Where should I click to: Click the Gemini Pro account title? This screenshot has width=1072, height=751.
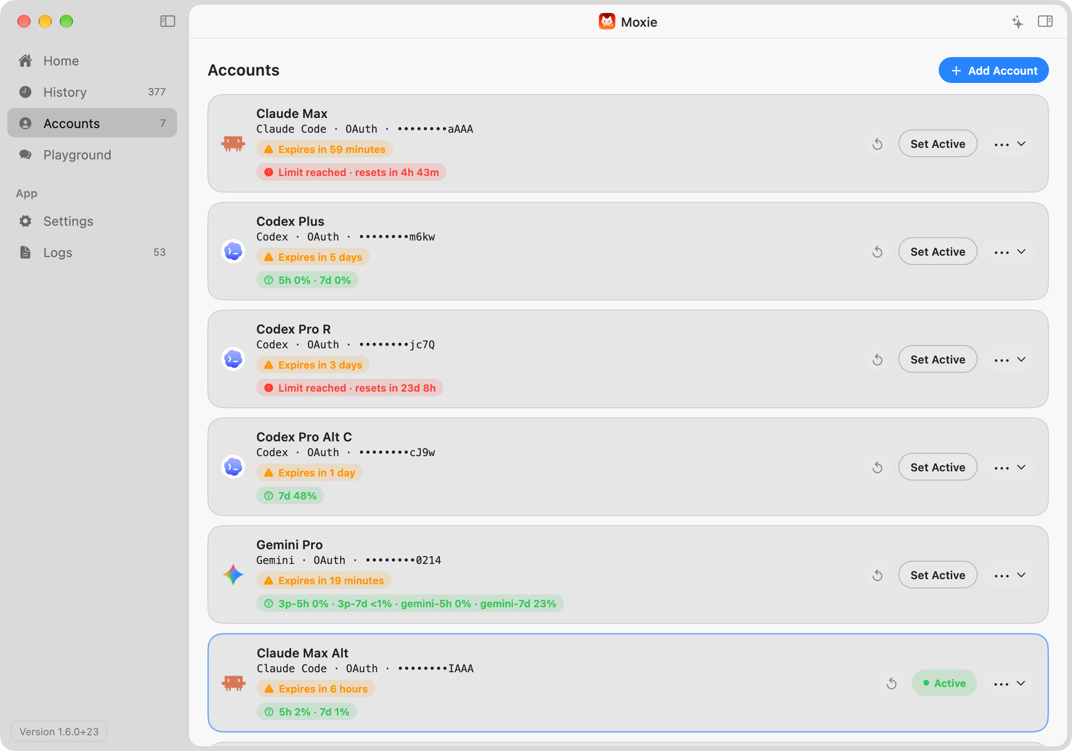tap(289, 545)
